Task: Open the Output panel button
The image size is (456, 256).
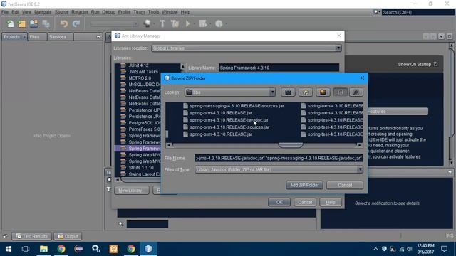Action: [x=68, y=236]
